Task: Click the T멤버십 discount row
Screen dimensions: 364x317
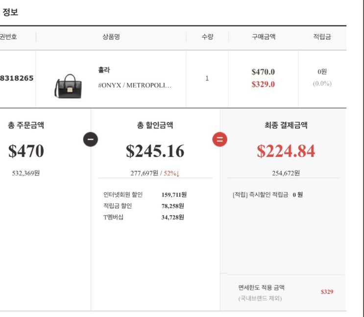Action: (x=144, y=217)
